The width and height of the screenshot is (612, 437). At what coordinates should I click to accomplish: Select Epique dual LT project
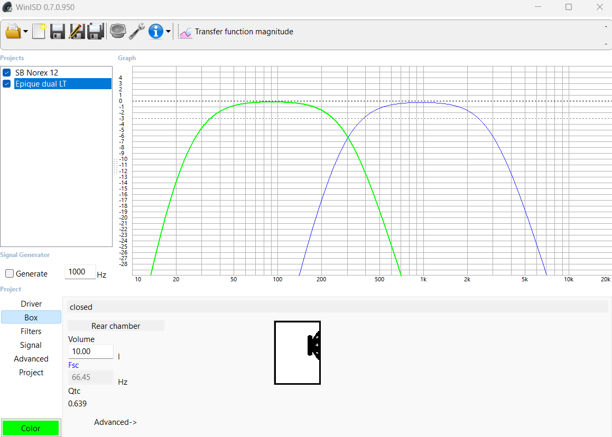click(x=63, y=84)
